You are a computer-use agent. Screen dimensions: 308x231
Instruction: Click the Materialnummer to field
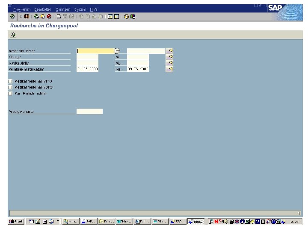coord(146,51)
